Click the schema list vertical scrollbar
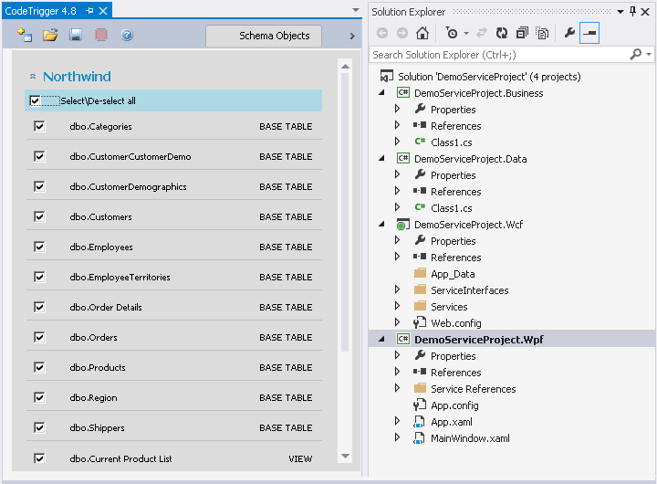Screen dimensions: 657x484 point(345,210)
